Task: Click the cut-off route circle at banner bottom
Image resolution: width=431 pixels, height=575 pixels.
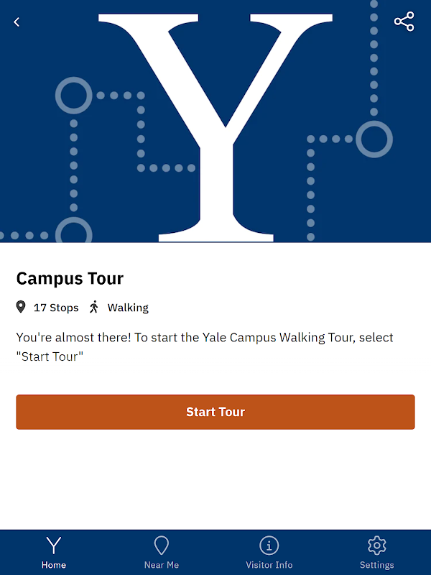Action: click(73, 231)
